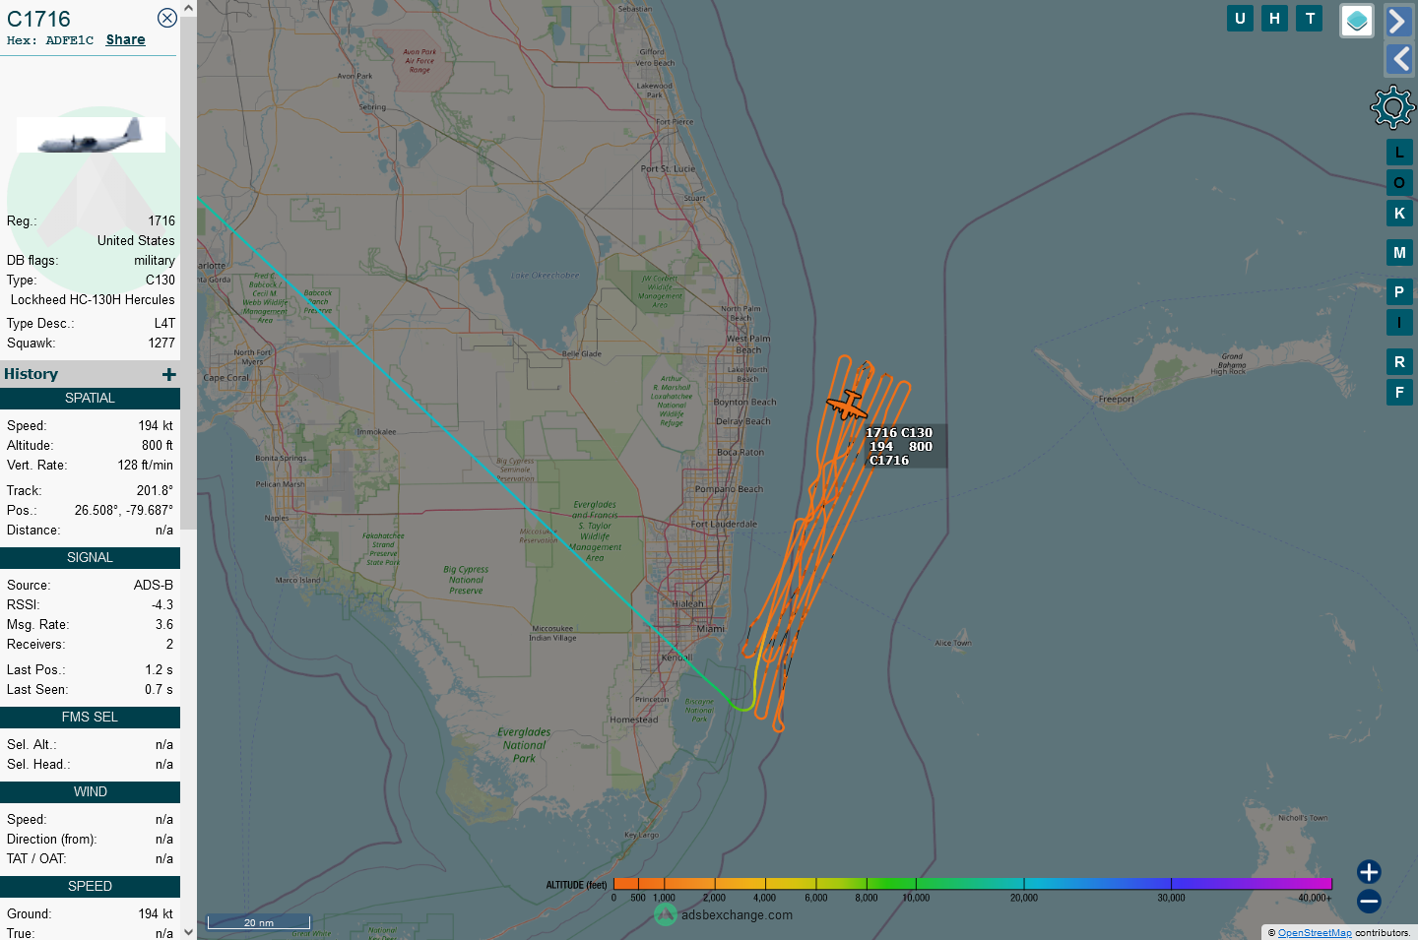Click the Source value ADS-B
Image resolution: width=1418 pixels, height=940 pixels.
pos(154,586)
